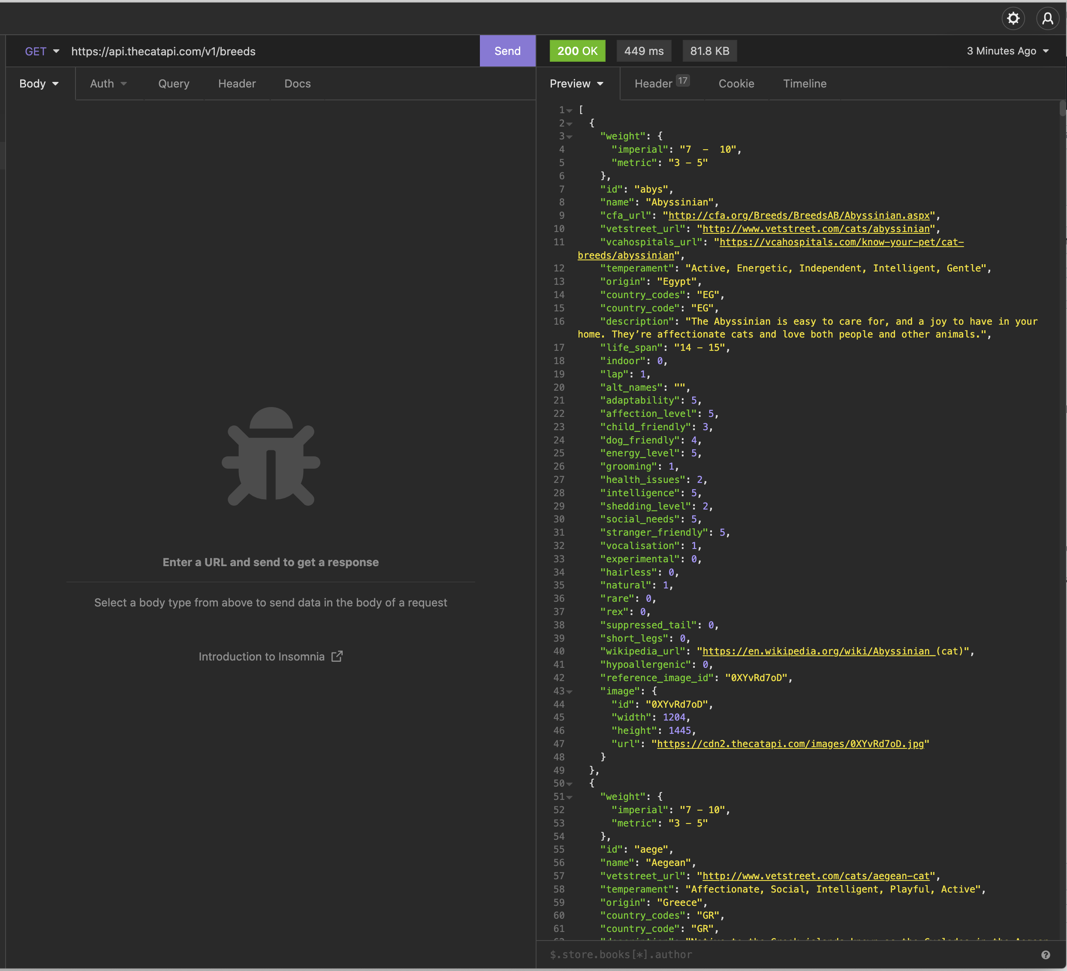1067x971 pixels.
Task: Open the vetstreet aegean-cat link
Action: [x=816, y=876]
